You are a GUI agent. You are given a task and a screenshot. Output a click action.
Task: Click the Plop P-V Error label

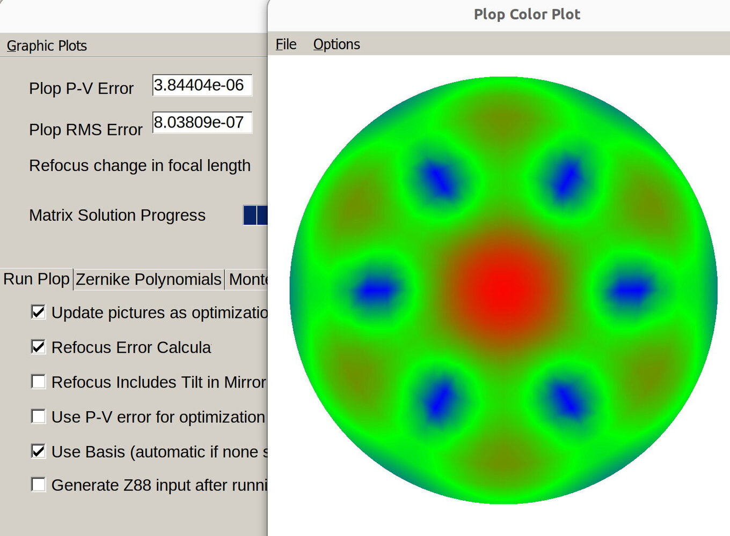point(81,88)
